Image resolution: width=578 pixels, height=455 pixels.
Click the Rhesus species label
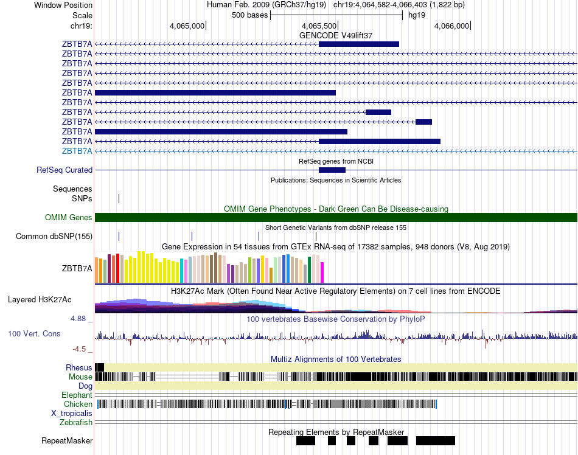tap(79, 367)
